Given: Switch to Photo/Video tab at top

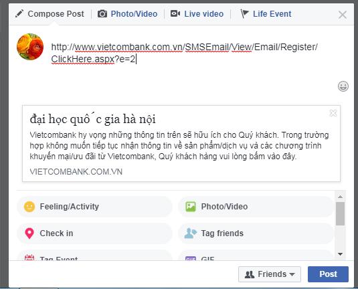Looking at the screenshot, I should 128,14.
